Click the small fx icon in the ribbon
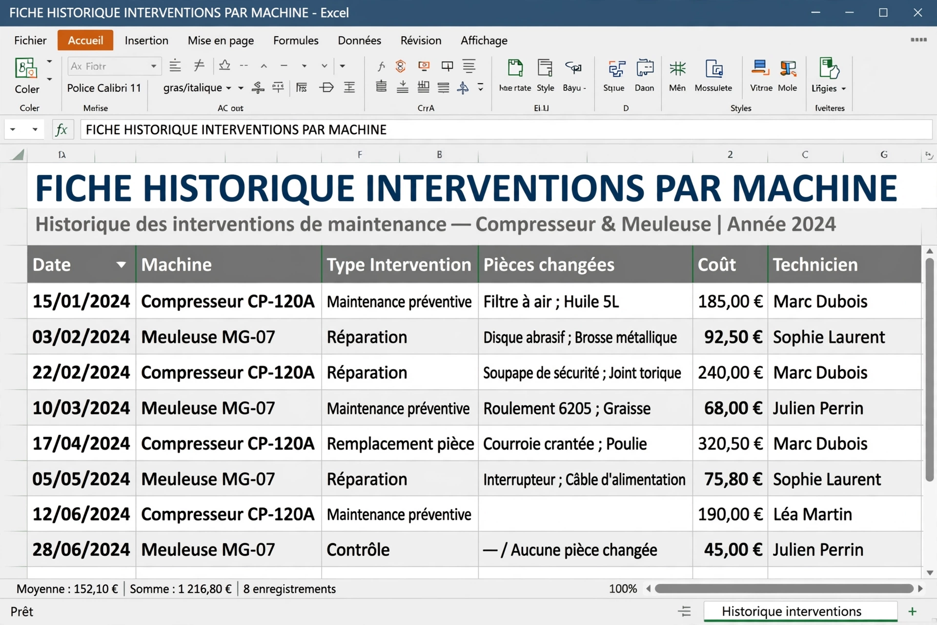 coord(381,66)
